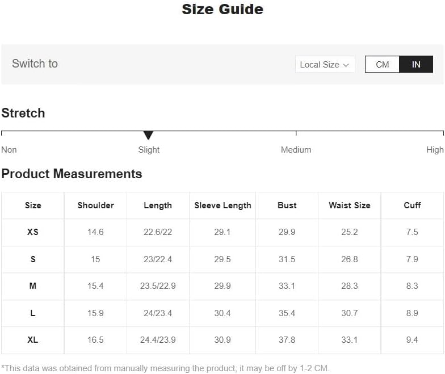
Task: Click the Shoulder column header
Action: pyautogui.click(x=95, y=205)
